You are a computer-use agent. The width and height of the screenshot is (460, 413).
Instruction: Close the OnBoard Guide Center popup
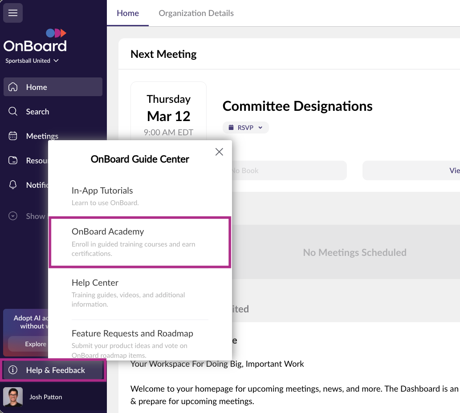pos(219,152)
